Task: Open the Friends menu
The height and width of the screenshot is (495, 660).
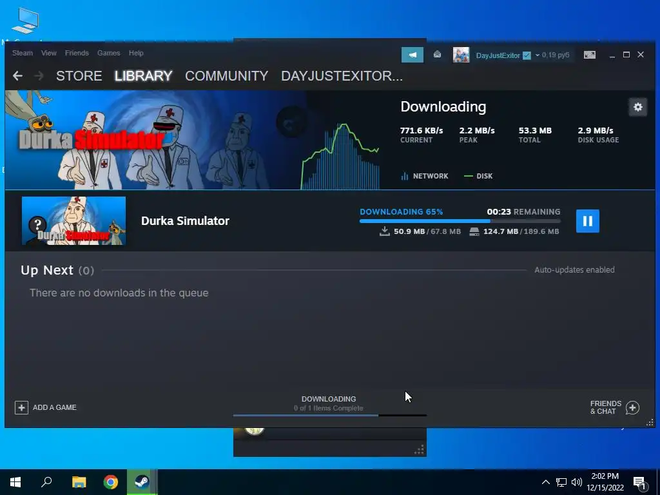Action: click(77, 53)
